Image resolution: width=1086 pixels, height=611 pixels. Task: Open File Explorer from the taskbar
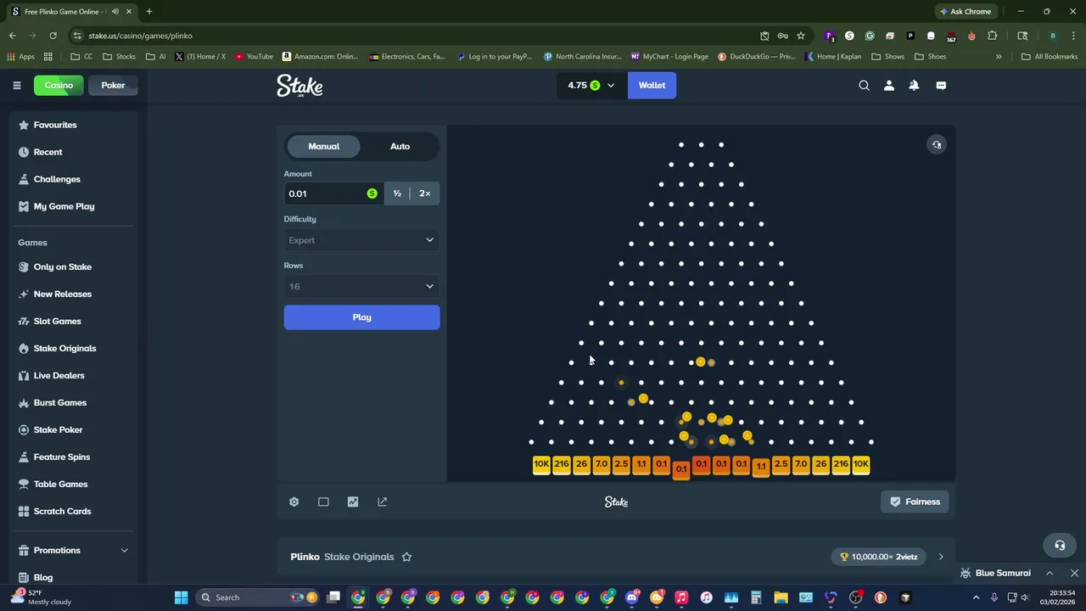tap(781, 597)
